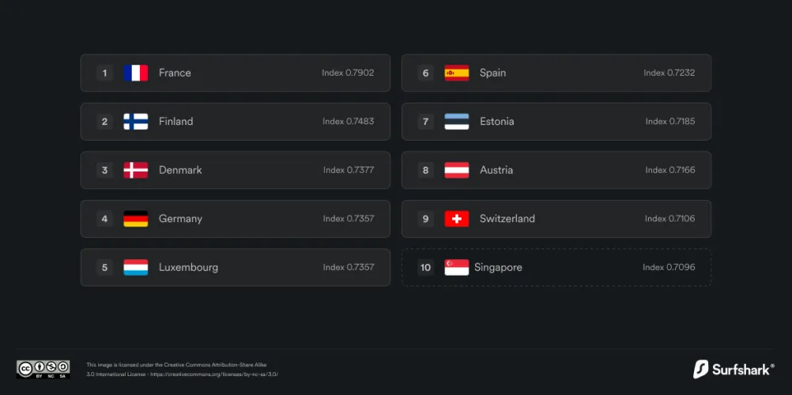Image resolution: width=792 pixels, height=395 pixels.
Task: Open the creativecommons.org license link
Action: point(213,374)
